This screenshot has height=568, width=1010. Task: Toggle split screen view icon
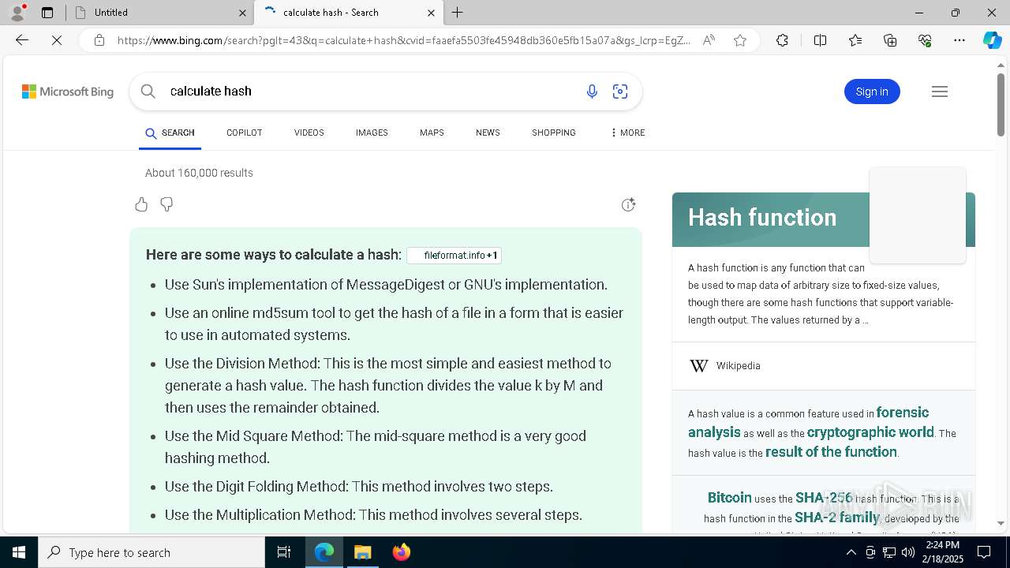pyautogui.click(x=820, y=40)
